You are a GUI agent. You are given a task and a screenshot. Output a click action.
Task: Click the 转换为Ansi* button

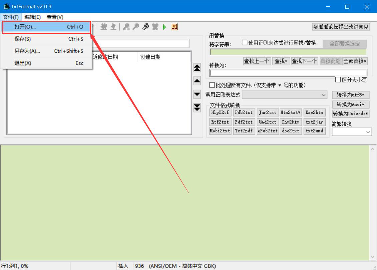[351, 104]
